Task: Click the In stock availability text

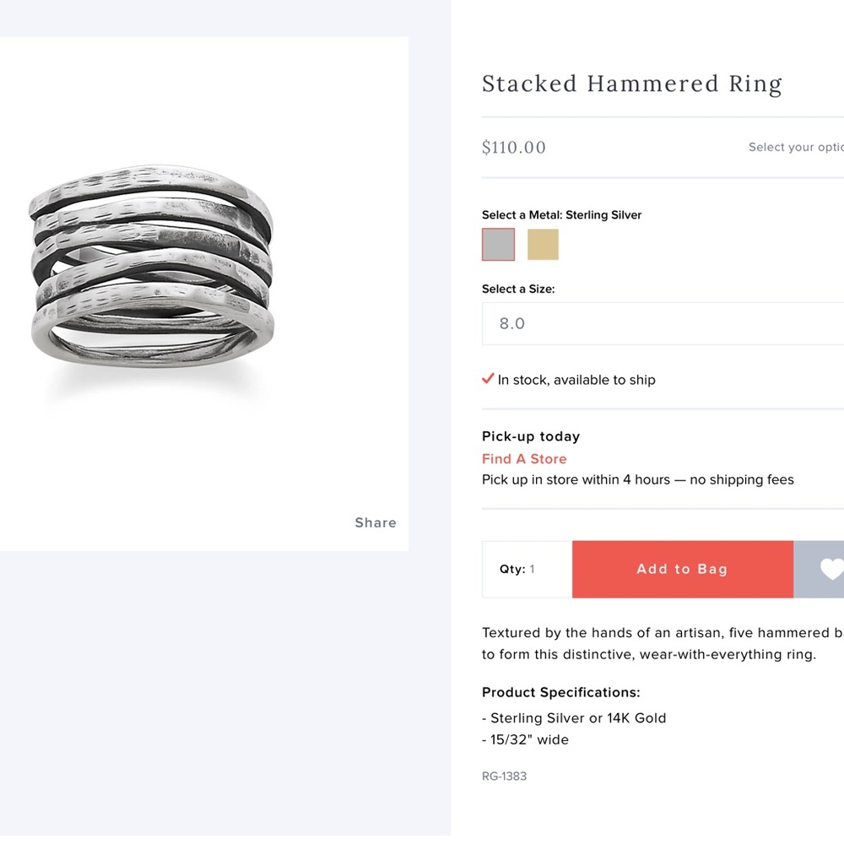Action: click(x=576, y=380)
